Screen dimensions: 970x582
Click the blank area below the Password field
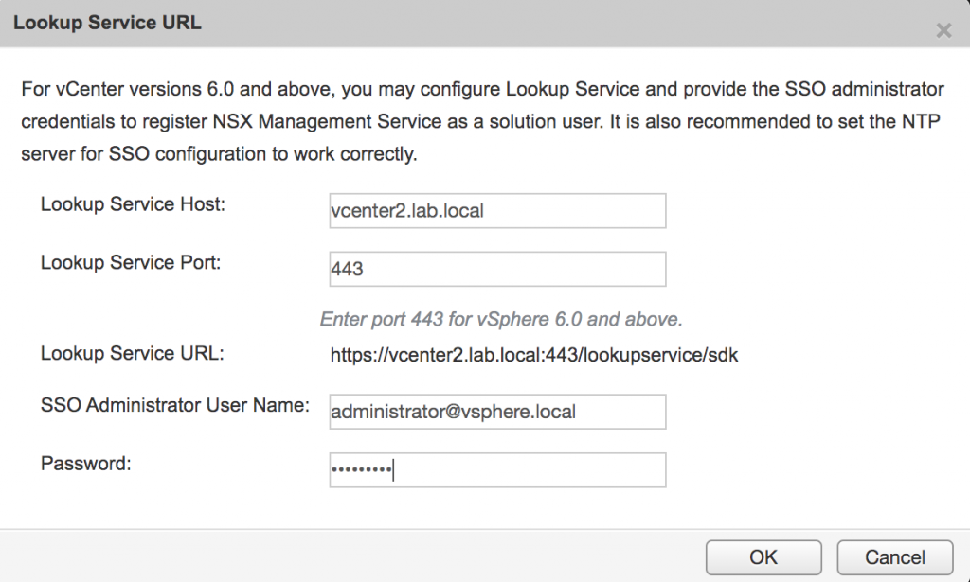click(497, 508)
